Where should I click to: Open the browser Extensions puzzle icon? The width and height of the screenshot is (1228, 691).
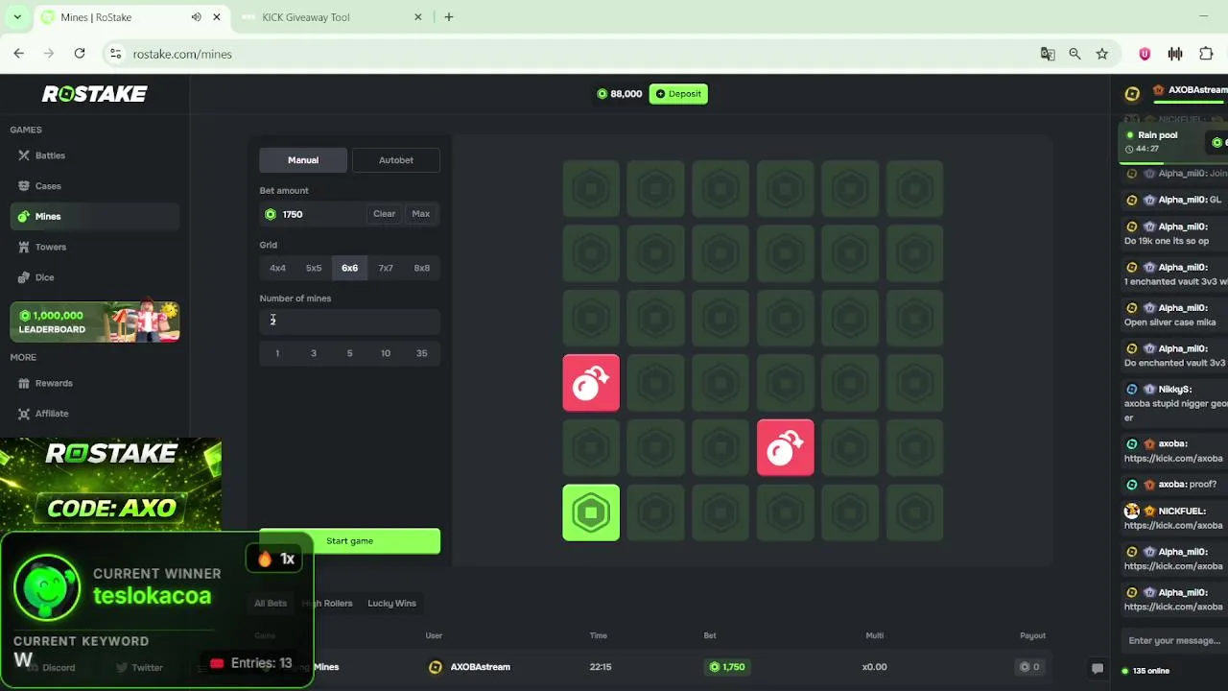1206,54
